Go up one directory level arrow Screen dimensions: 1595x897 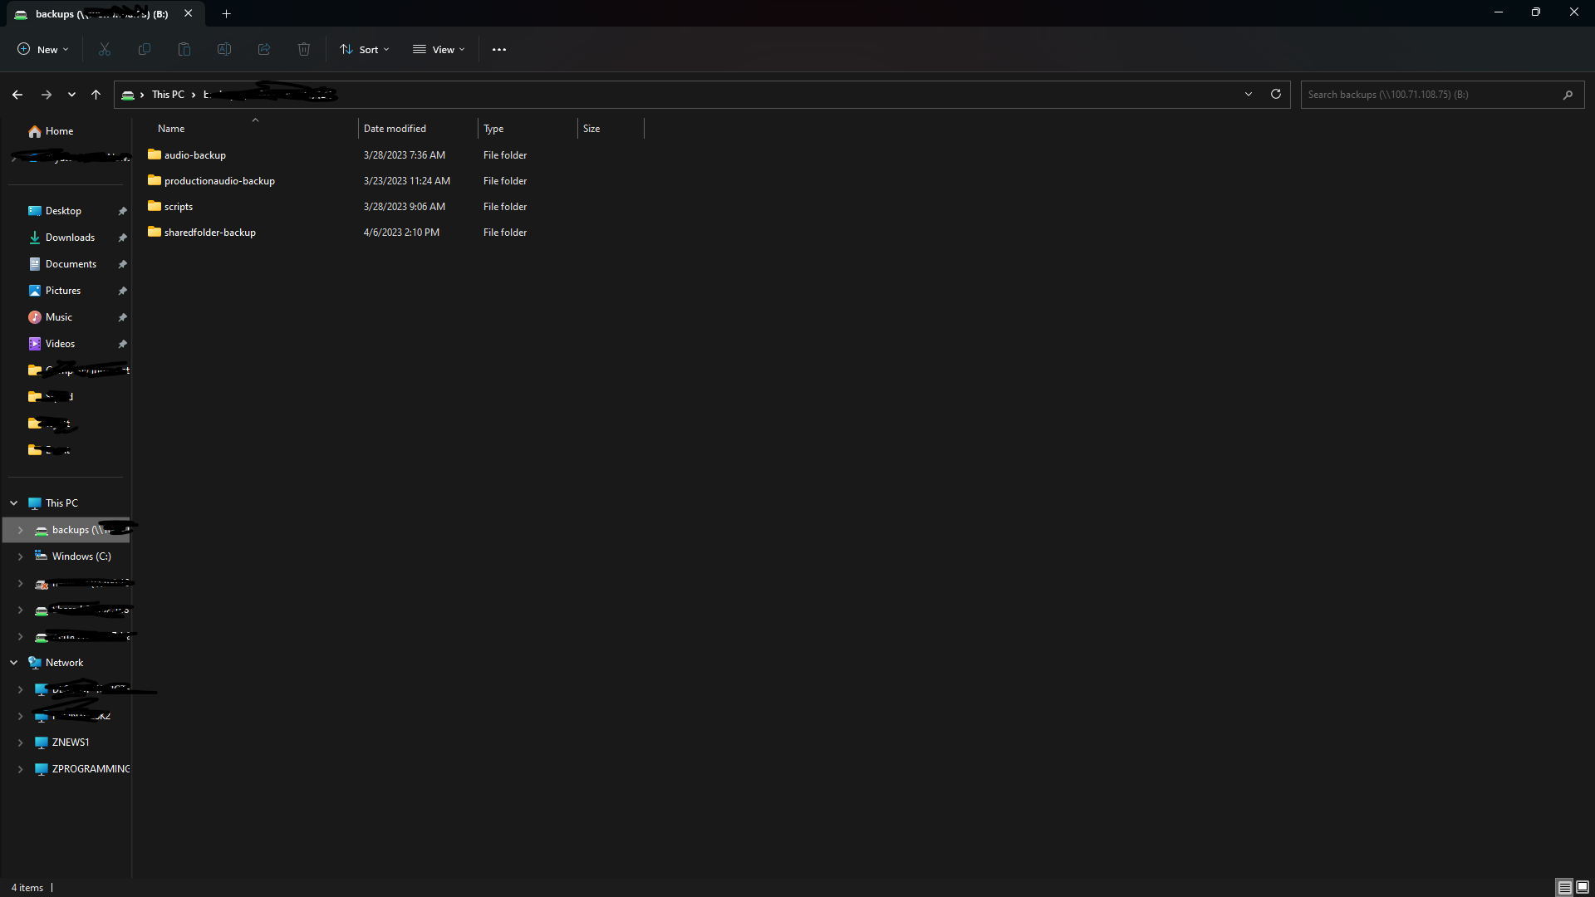pos(96,95)
